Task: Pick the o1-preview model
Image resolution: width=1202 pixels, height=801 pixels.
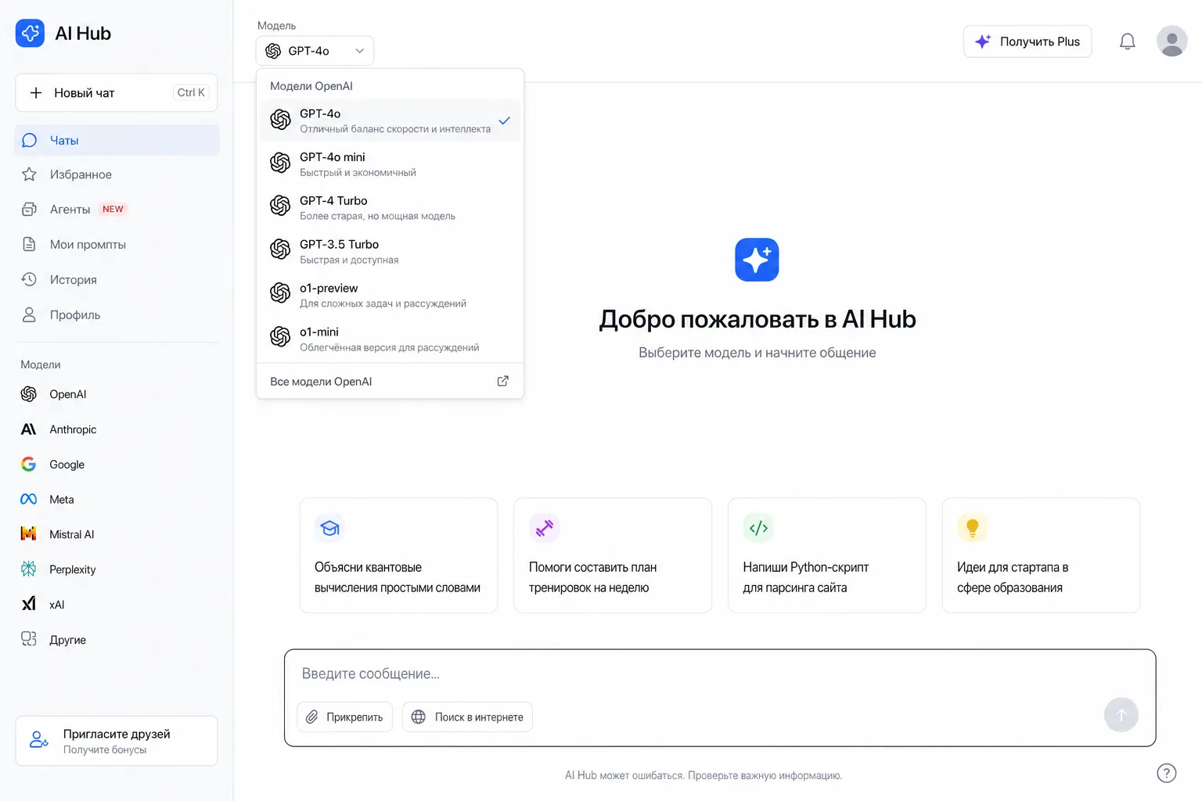Action: [390, 295]
